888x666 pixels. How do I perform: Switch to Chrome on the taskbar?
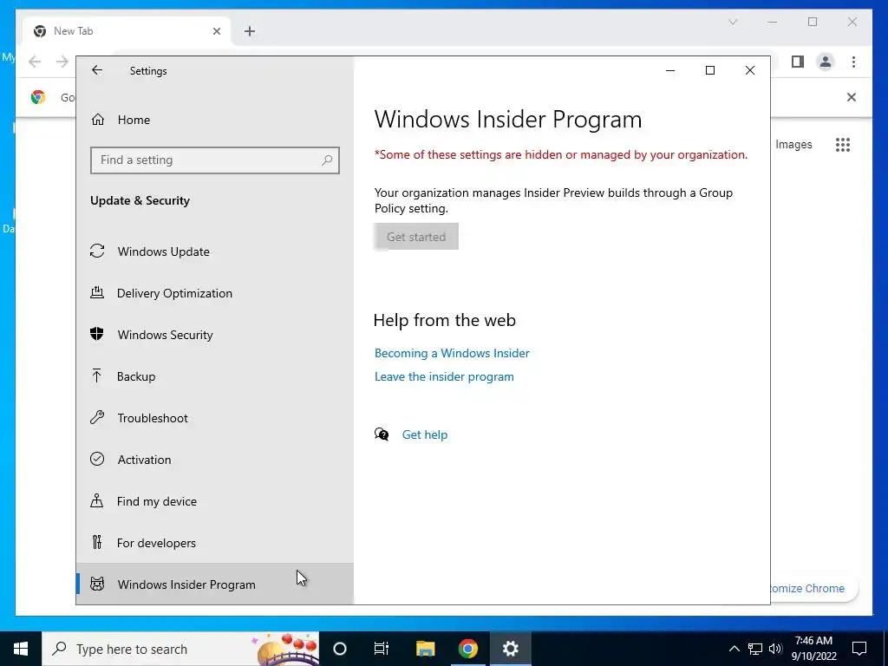[467, 649]
